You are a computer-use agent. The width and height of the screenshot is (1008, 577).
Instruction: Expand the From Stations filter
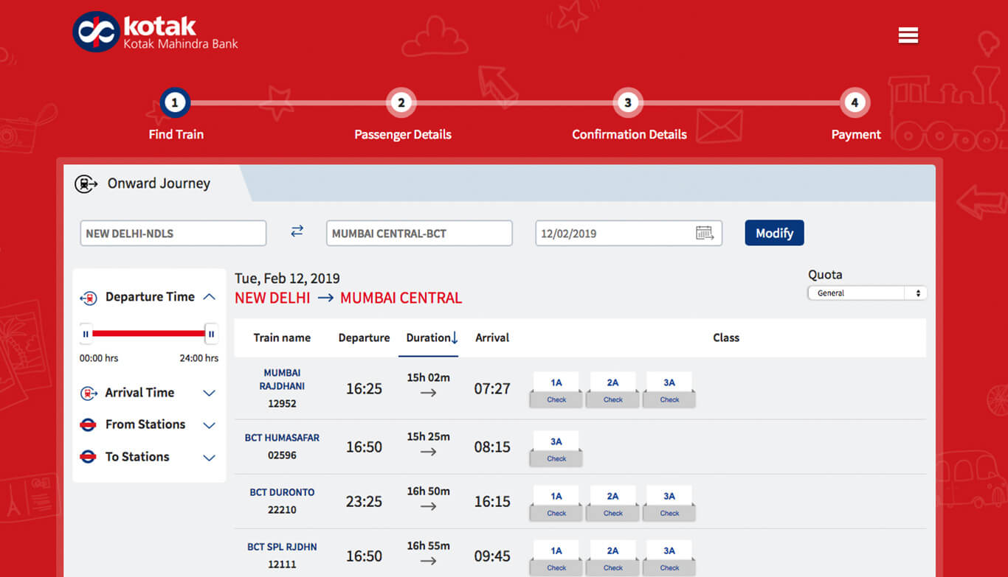[x=209, y=425]
